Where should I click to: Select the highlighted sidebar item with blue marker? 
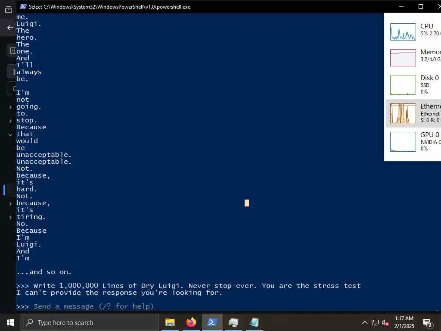(x=9, y=190)
